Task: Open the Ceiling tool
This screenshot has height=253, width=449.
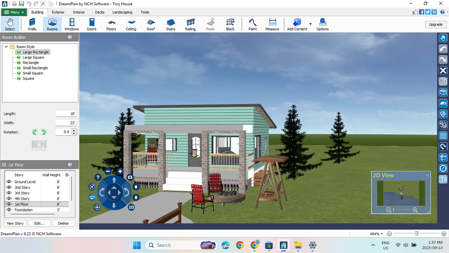Action: click(x=131, y=24)
